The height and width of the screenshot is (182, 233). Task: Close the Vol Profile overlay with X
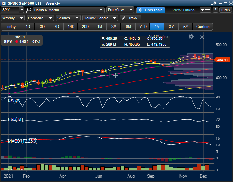click(202, 37)
